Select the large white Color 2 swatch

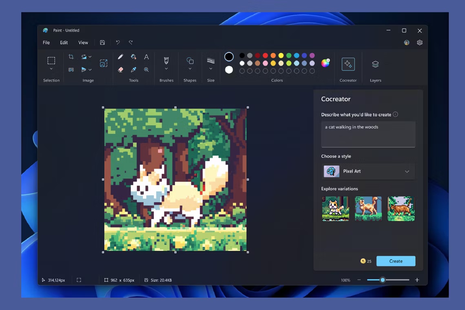coord(229,70)
